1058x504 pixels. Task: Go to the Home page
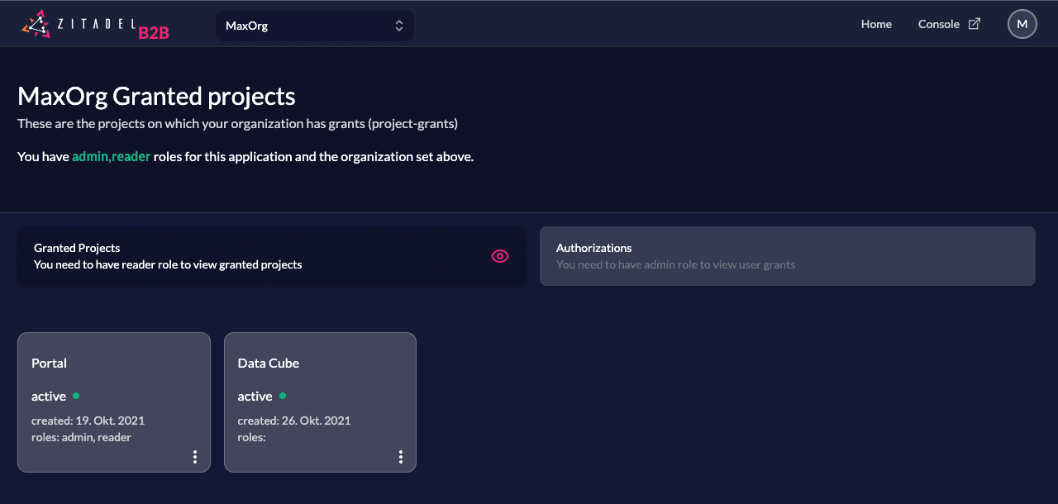[x=876, y=24]
